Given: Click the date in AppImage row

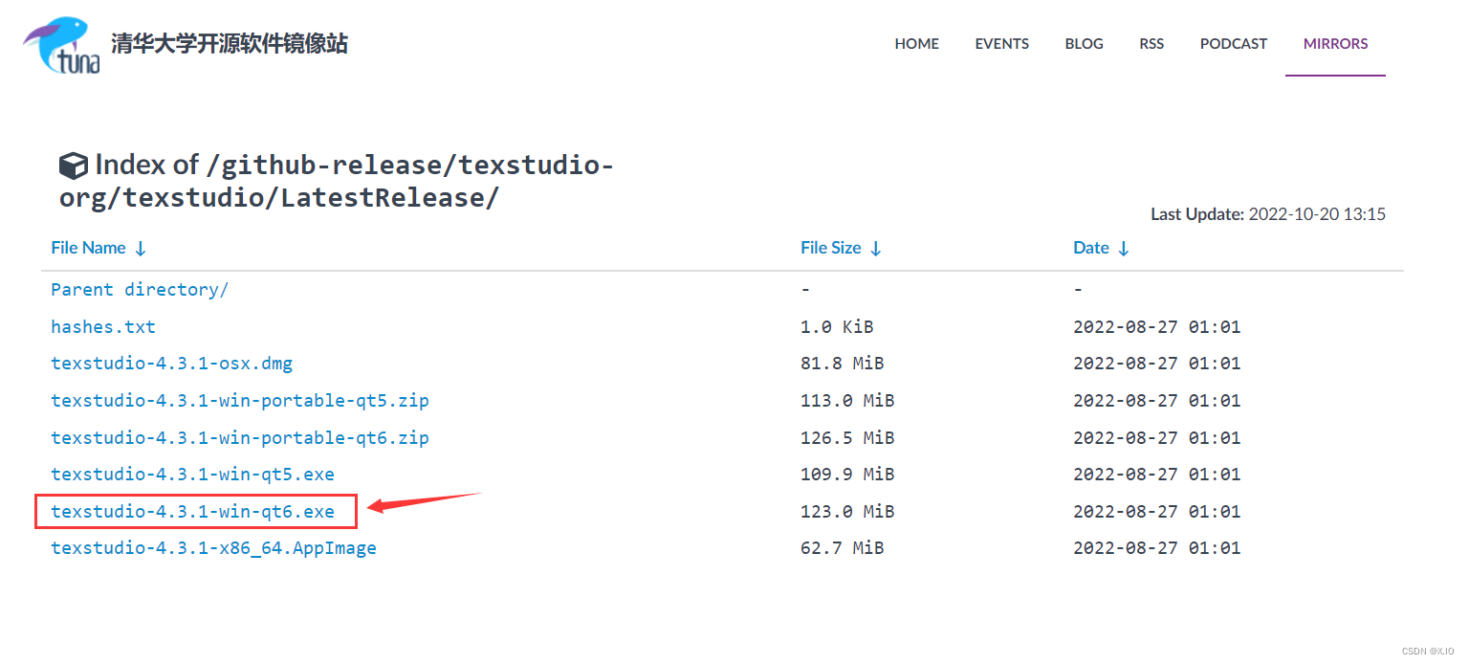Looking at the screenshot, I should coord(1156,548).
